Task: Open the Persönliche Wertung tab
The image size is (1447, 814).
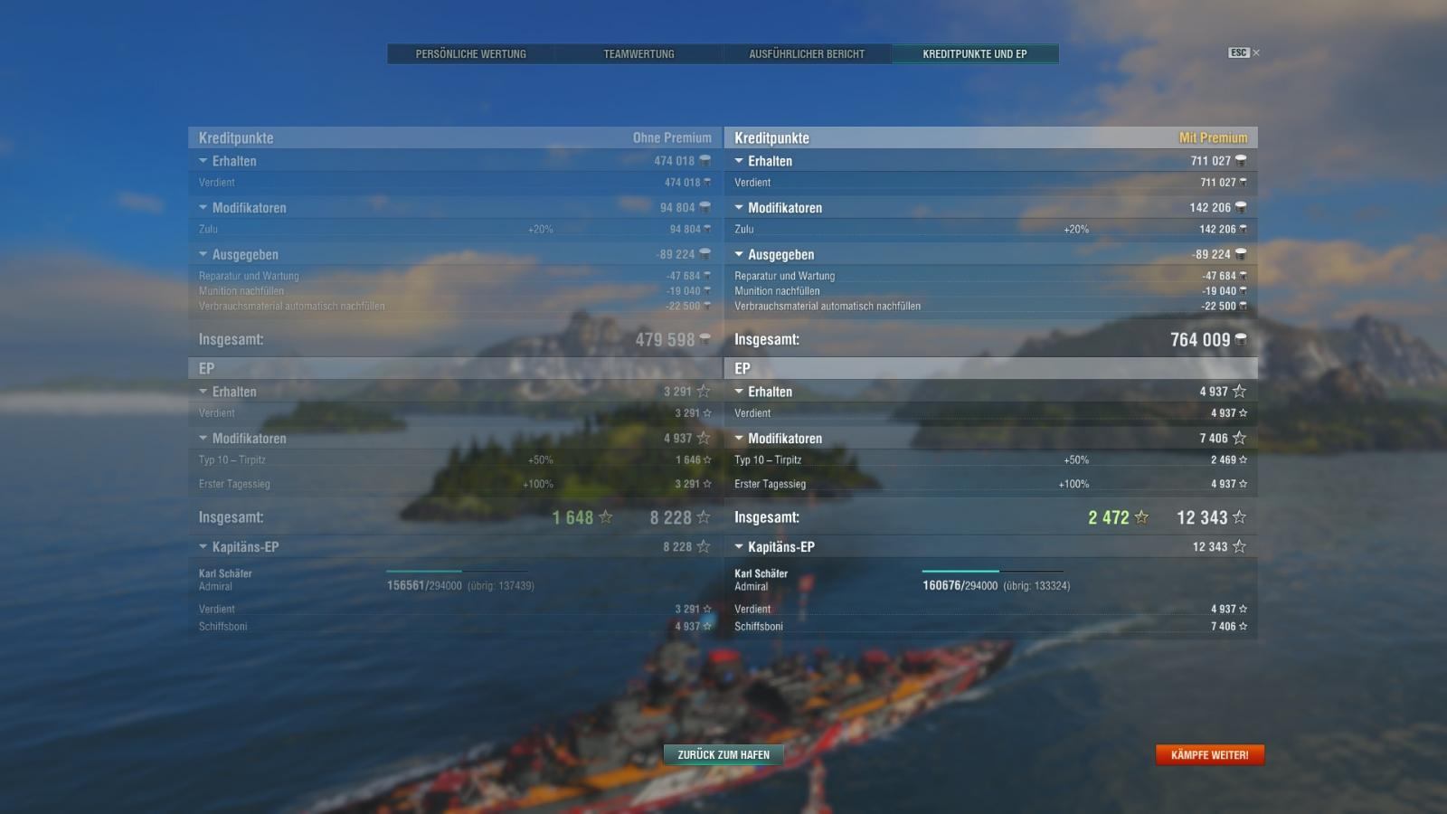Action: click(x=470, y=54)
